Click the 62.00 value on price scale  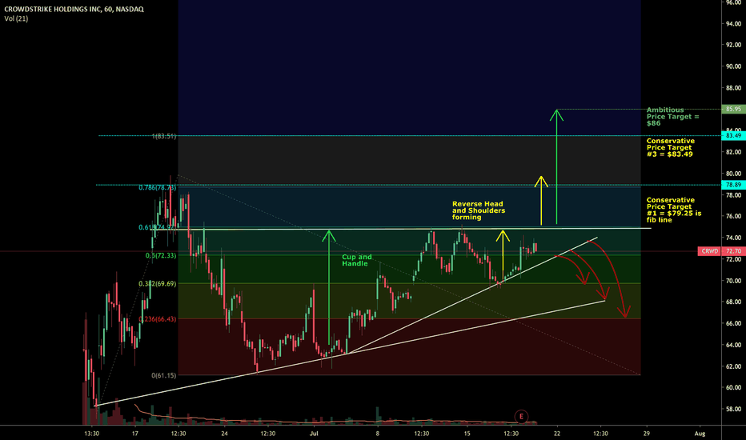pyautogui.click(x=733, y=366)
